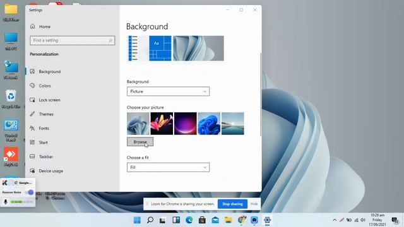Go to Taskbar settings page

(46, 156)
